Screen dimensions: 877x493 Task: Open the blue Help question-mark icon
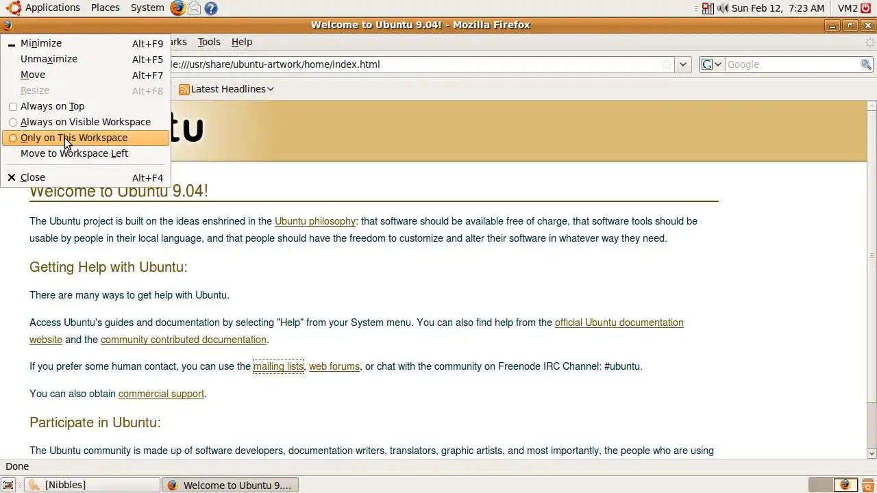tap(211, 8)
